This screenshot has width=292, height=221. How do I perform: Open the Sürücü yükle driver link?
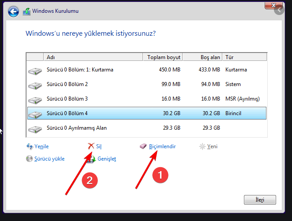[x=49, y=159]
